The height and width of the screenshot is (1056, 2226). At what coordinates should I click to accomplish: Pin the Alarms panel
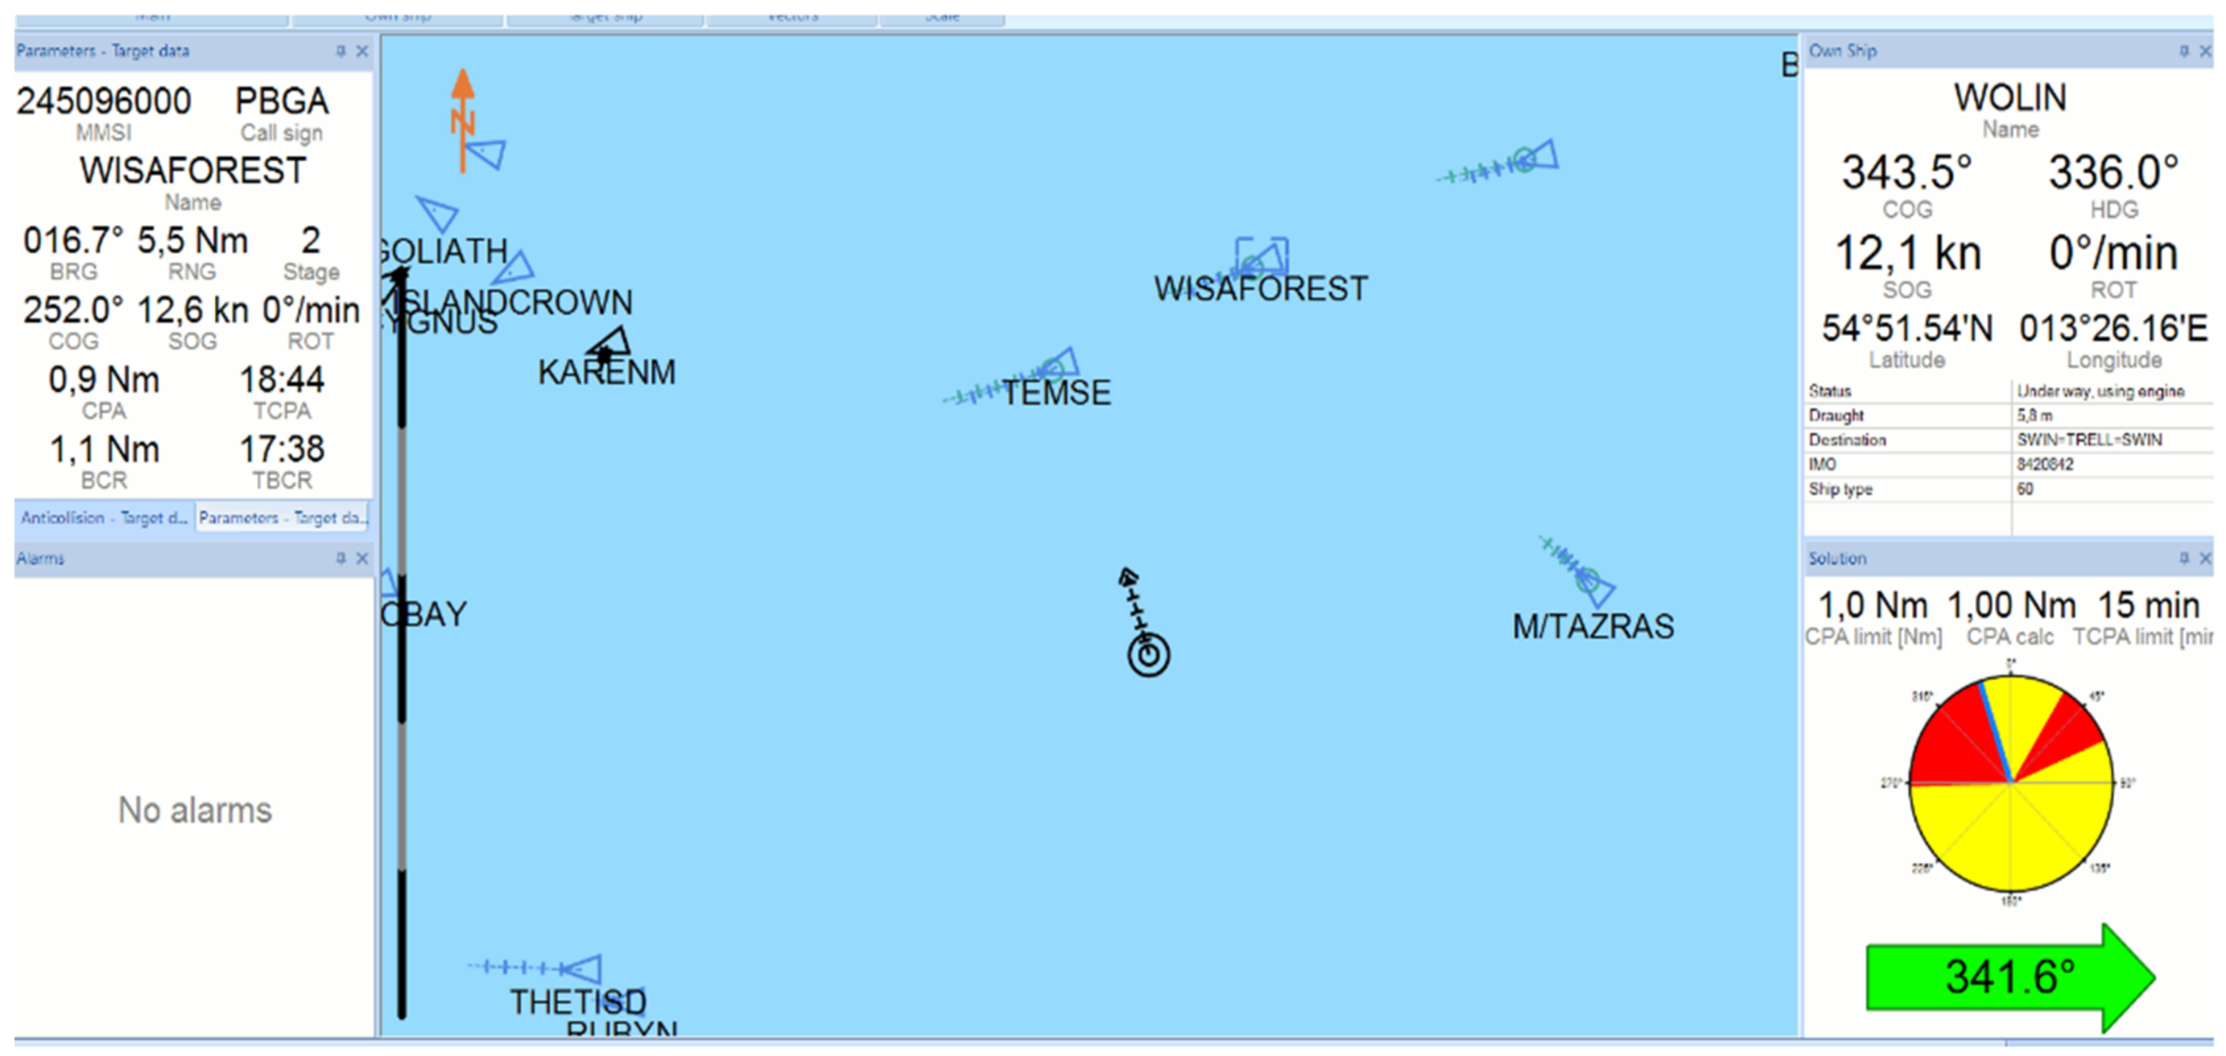coord(341,558)
